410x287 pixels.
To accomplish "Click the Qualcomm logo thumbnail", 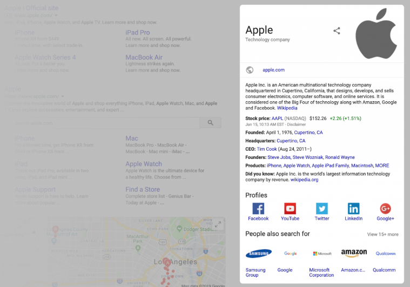I will [x=386, y=254].
